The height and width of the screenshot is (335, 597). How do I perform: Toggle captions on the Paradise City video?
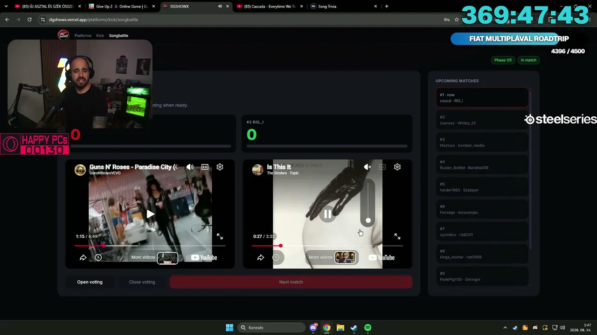pos(205,167)
